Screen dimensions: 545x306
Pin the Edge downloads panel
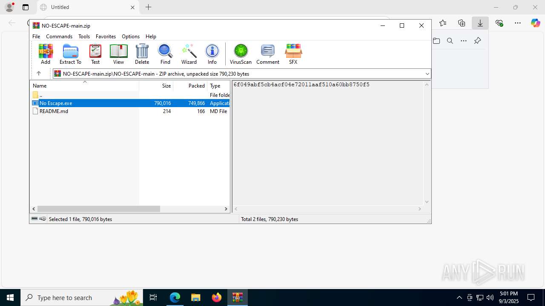coord(477,41)
